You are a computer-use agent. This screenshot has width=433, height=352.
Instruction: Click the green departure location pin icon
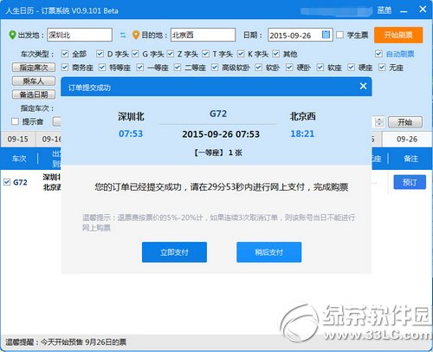coord(12,35)
